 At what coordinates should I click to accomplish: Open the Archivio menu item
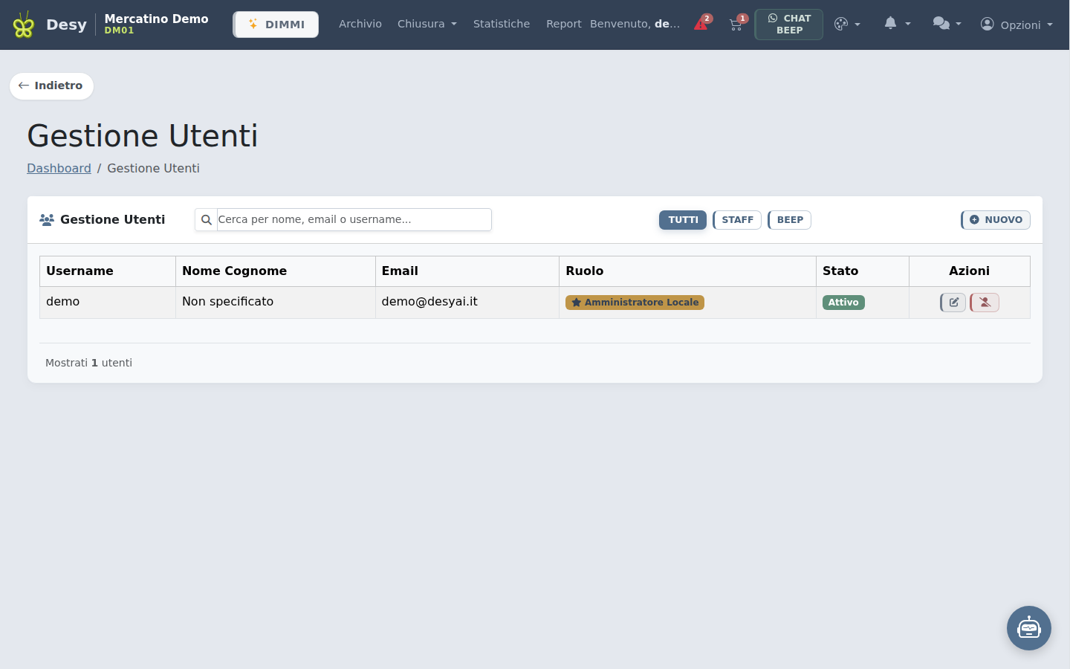[x=360, y=24]
